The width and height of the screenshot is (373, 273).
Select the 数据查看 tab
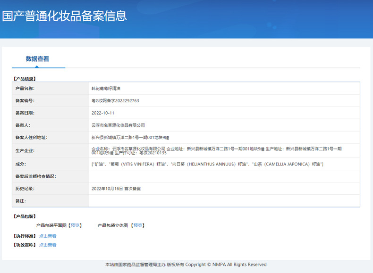(x=37, y=59)
